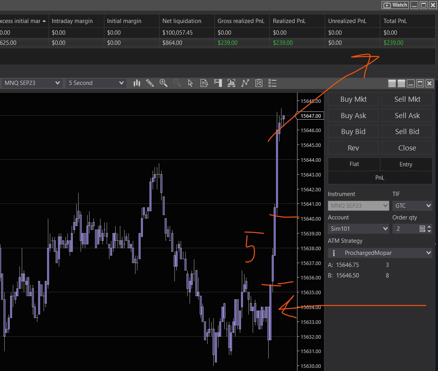Open the bar type chart style icon
The height and width of the screenshot is (371, 438).
(x=137, y=83)
